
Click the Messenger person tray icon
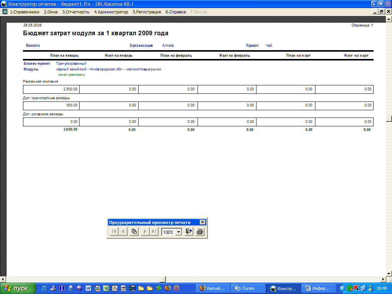[x=371, y=288]
